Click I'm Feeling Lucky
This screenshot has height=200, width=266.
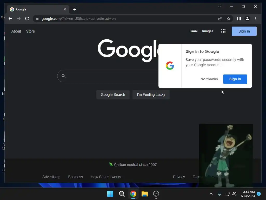pyautogui.click(x=151, y=95)
